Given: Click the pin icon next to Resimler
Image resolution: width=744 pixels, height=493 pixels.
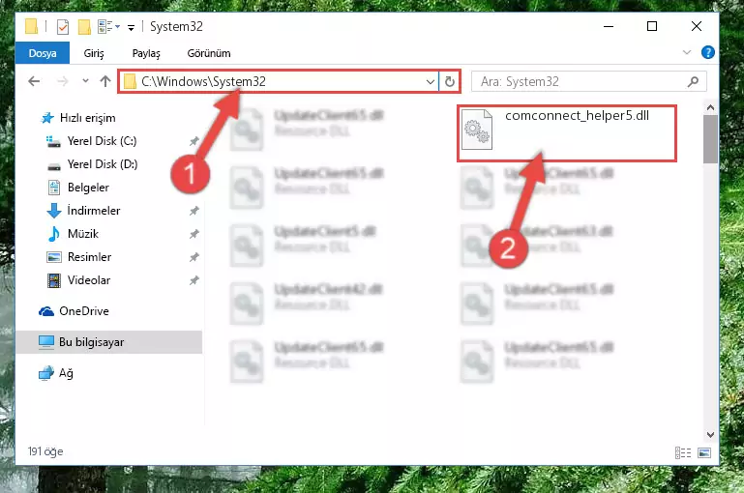Looking at the screenshot, I should (x=194, y=257).
